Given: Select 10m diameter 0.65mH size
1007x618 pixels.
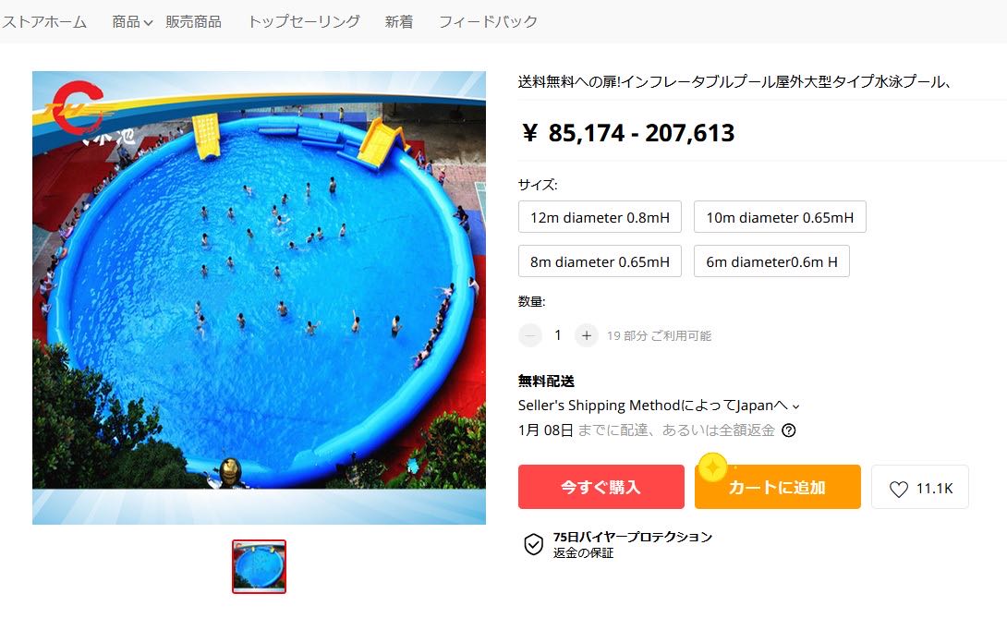Looking at the screenshot, I should (x=780, y=217).
